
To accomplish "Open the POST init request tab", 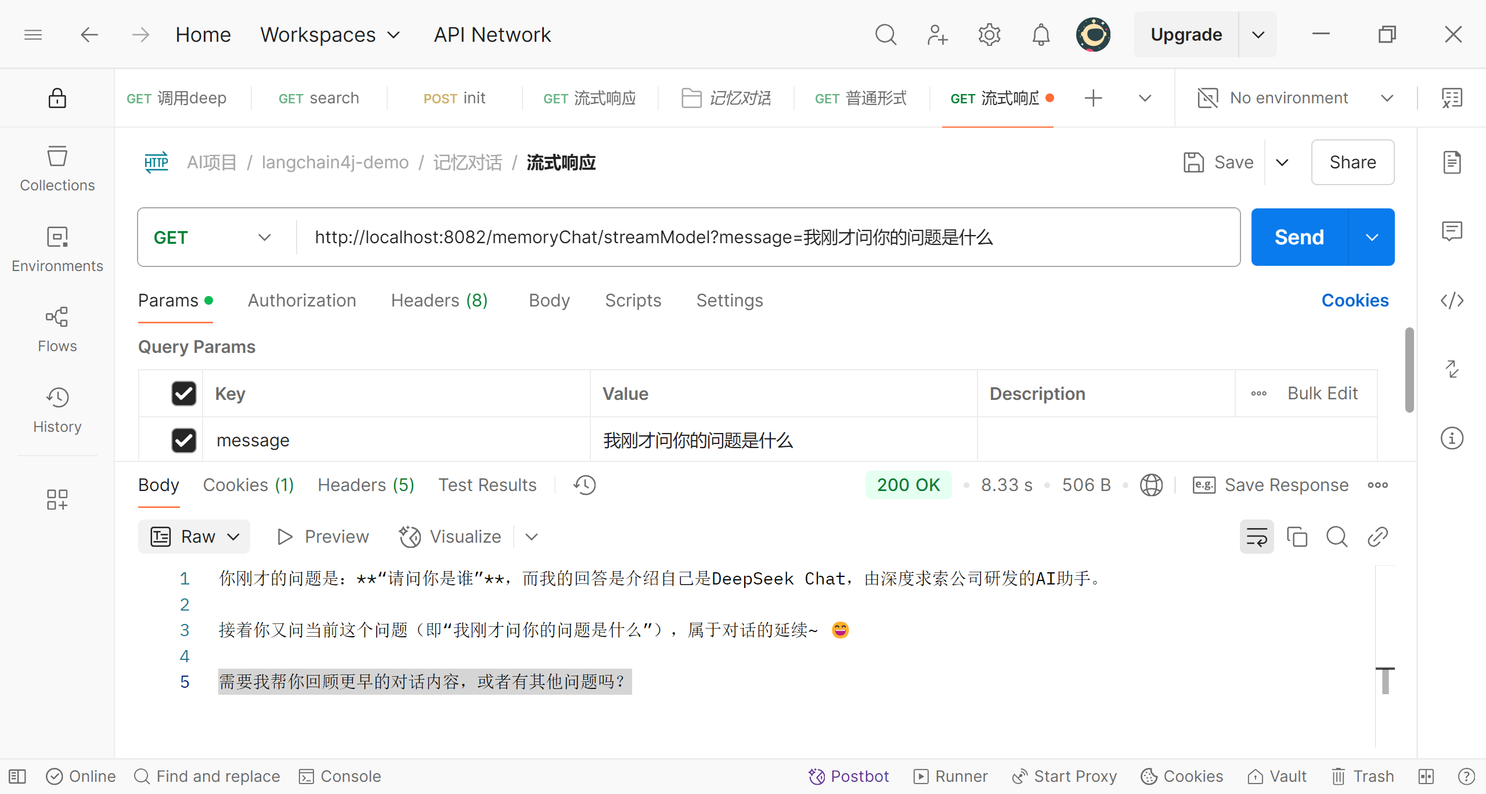I will coord(455,98).
